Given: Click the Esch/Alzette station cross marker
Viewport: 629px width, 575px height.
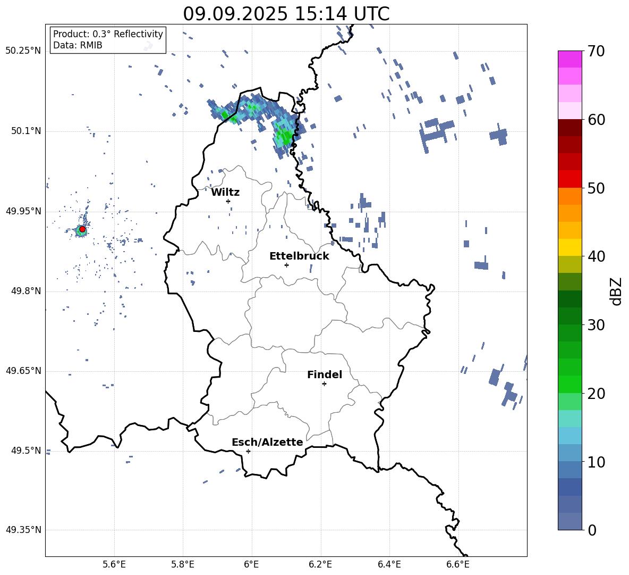Looking at the screenshot, I should (x=248, y=451).
